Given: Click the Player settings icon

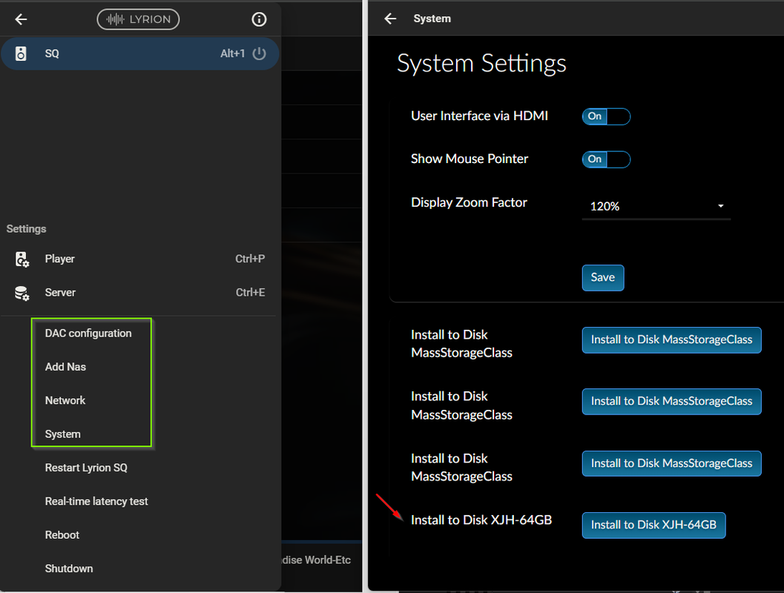Looking at the screenshot, I should 22,259.
